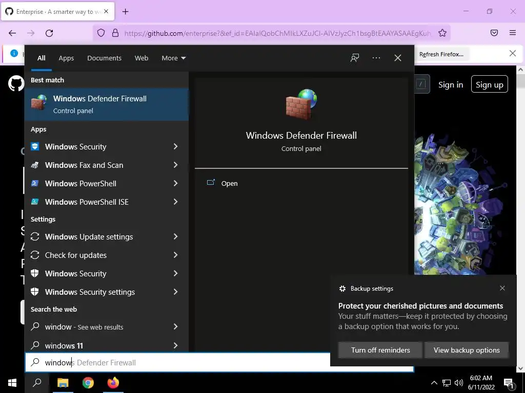
Task: Click the Windows Fax and Scan icon
Action: (x=35, y=165)
